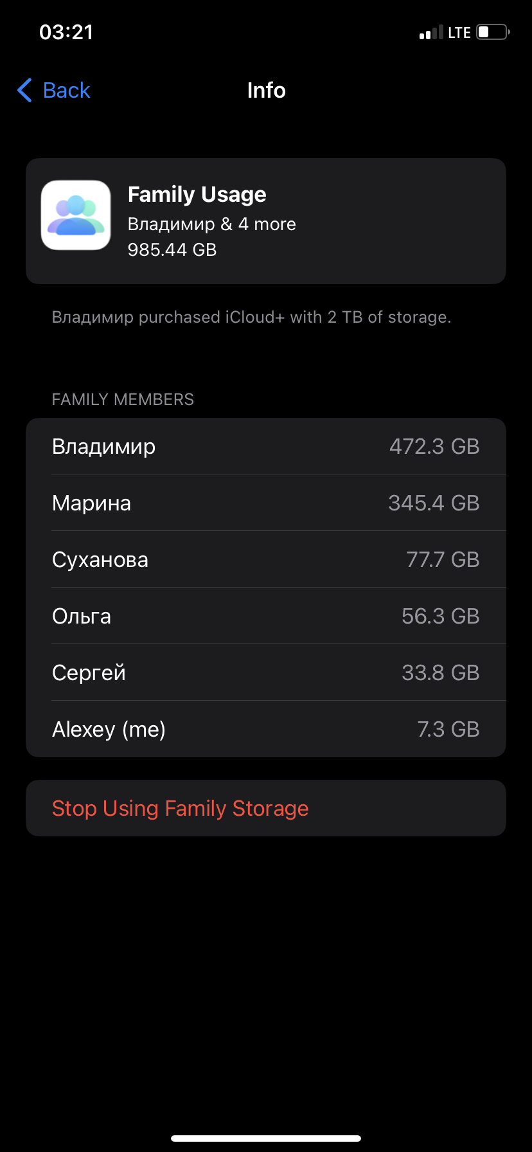
Task: Tap the battery indicator in status bar
Action: coord(492,32)
